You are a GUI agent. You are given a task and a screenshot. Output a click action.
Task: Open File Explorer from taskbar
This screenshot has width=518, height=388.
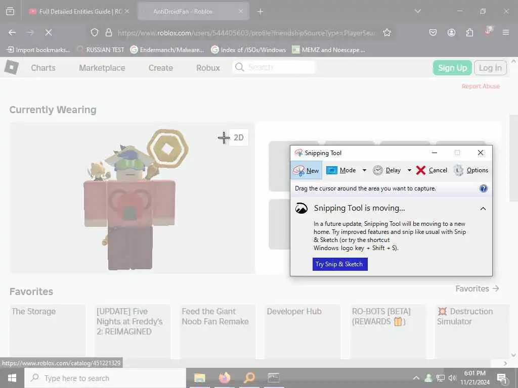click(x=199, y=378)
